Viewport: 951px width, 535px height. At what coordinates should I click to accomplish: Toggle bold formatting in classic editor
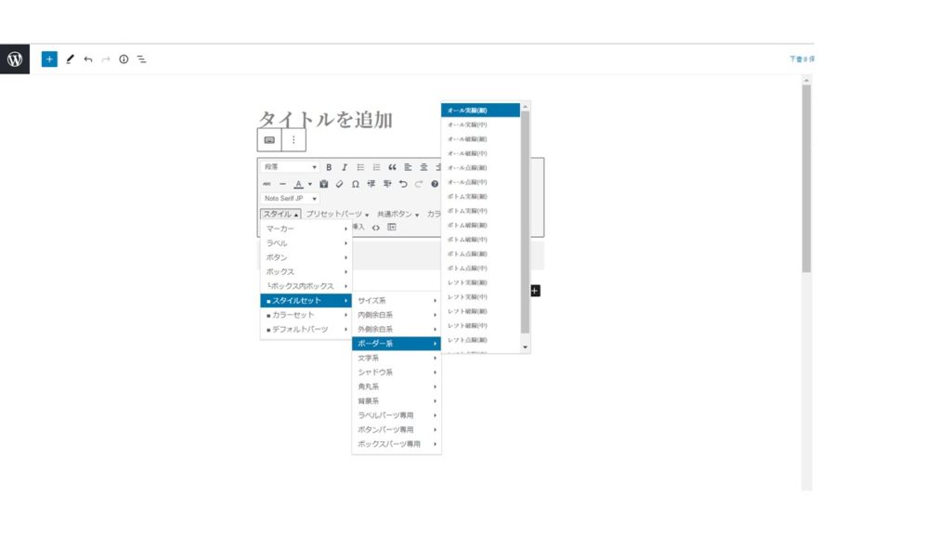click(x=329, y=167)
